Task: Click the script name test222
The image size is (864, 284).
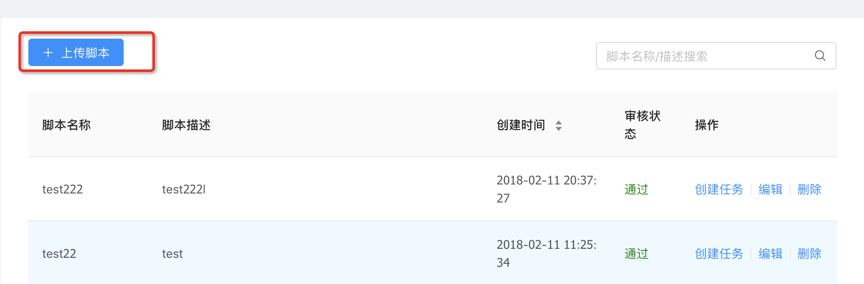Action: pos(62,189)
